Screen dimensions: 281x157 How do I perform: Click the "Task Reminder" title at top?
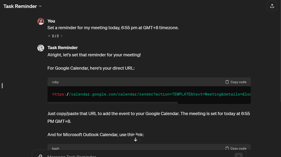click(x=20, y=6)
